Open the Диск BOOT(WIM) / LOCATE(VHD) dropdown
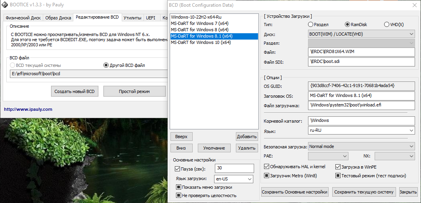The width and height of the screenshot is (421, 203). point(361,34)
